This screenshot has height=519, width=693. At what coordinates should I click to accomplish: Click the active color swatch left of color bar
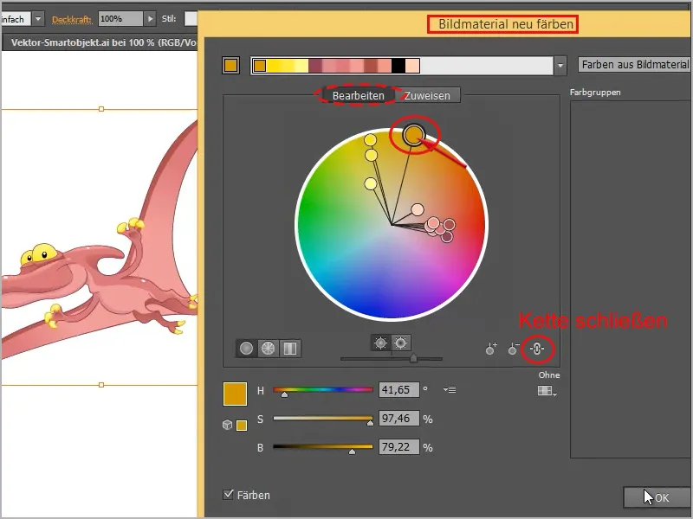230,66
